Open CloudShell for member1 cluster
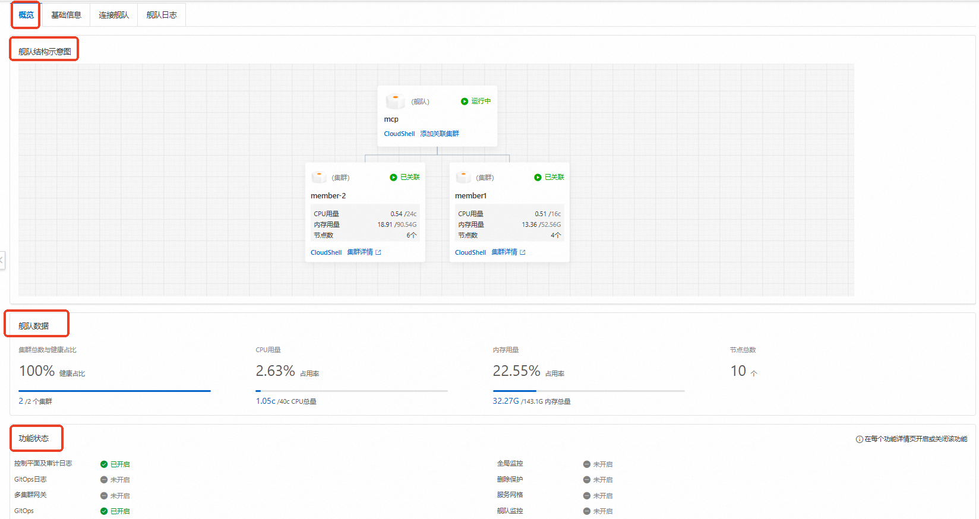 [x=470, y=252]
